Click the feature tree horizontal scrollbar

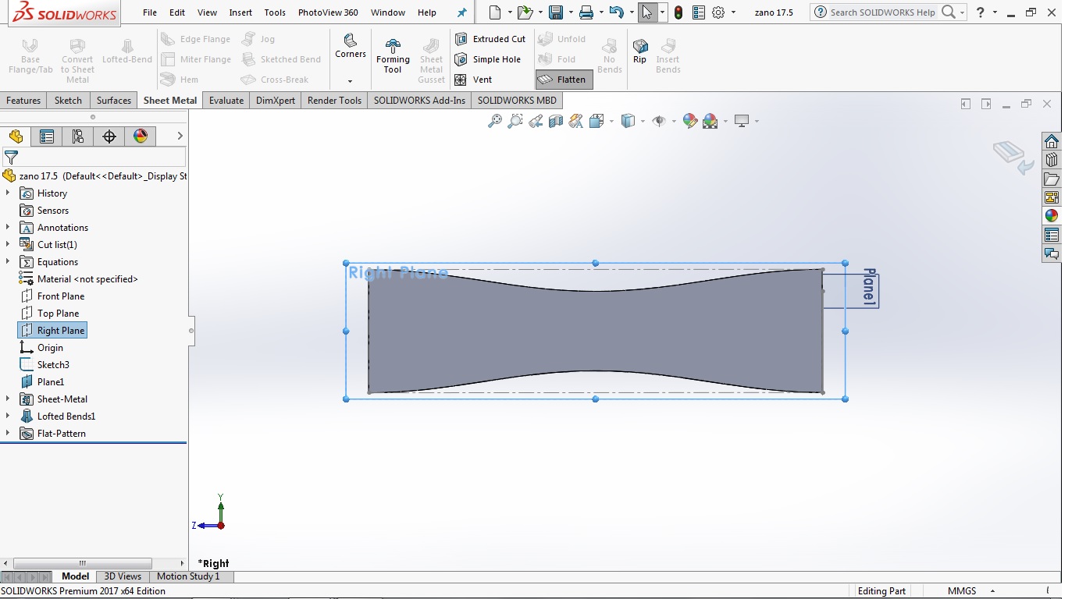point(83,563)
